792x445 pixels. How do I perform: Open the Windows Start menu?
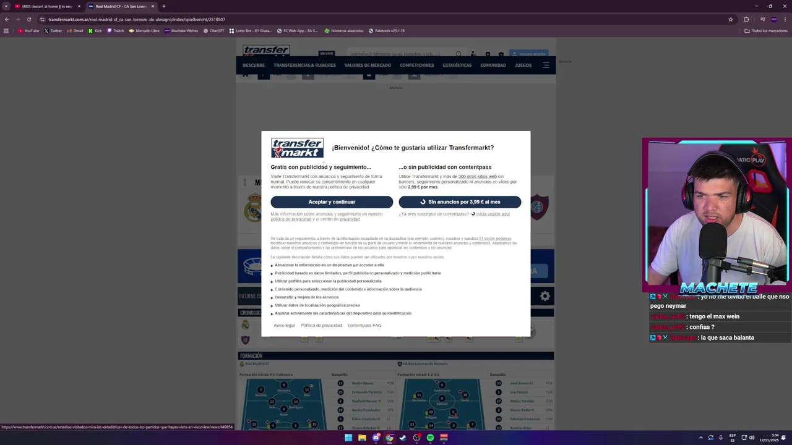pyautogui.click(x=348, y=438)
